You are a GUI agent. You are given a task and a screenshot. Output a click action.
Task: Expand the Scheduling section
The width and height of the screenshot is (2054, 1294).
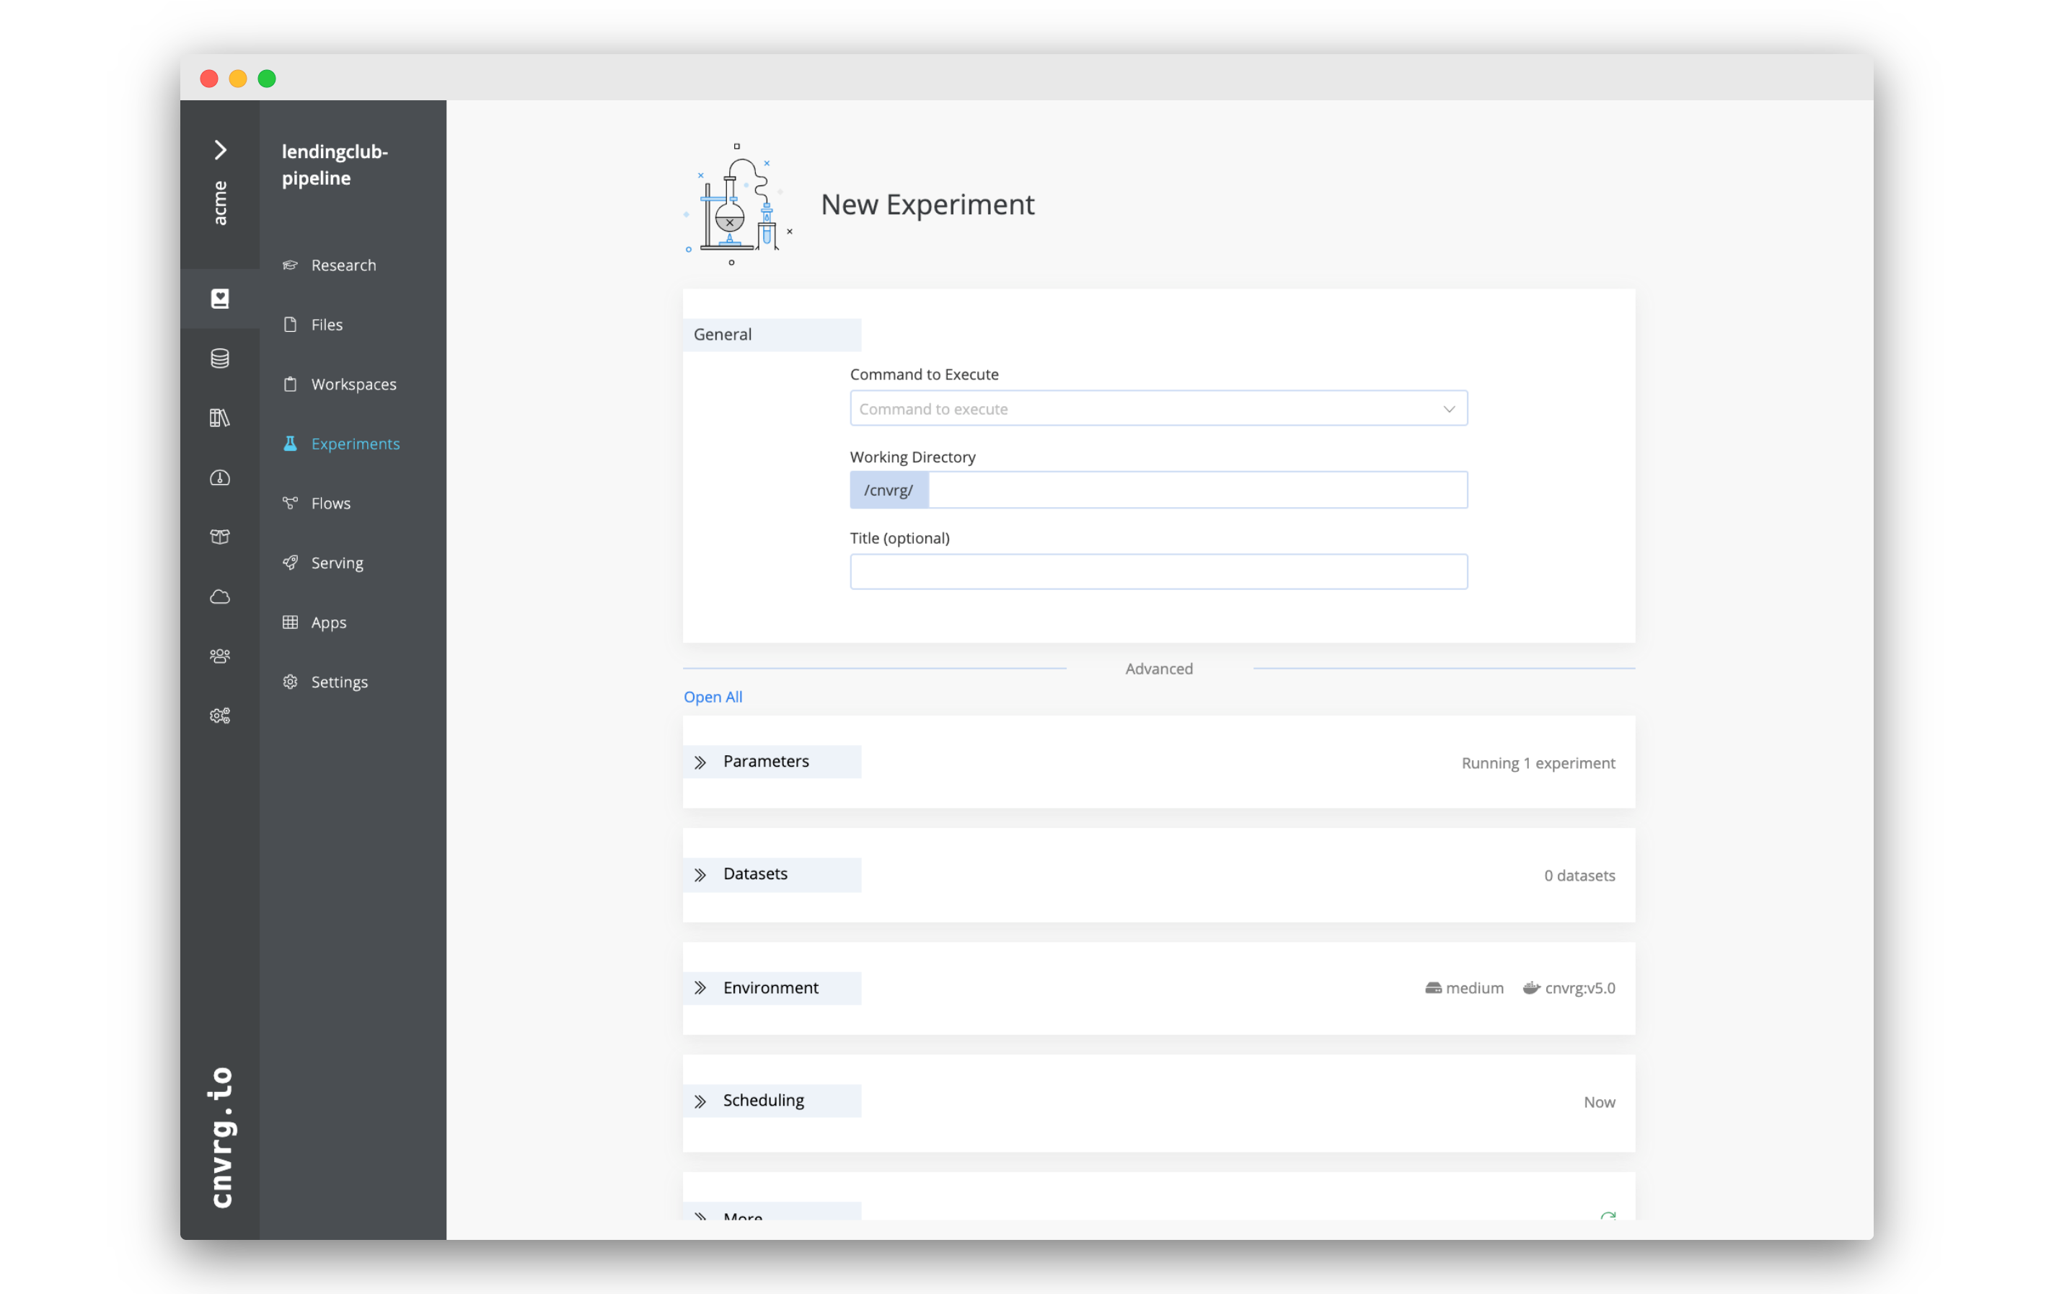point(700,1100)
